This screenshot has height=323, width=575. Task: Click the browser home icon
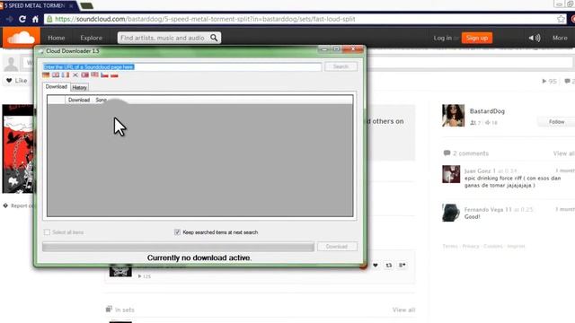pyautogui.click(x=35, y=19)
